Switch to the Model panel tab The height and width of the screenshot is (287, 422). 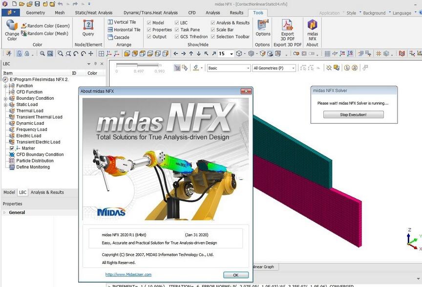[x=9, y=192]
